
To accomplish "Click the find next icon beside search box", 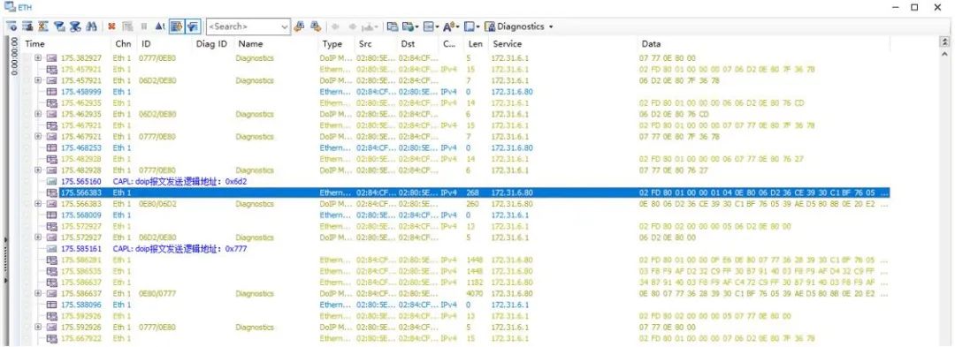I will pos(299,26).
